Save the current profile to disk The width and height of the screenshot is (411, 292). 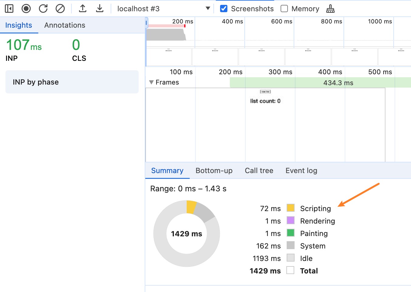click(x=100, y=8)
